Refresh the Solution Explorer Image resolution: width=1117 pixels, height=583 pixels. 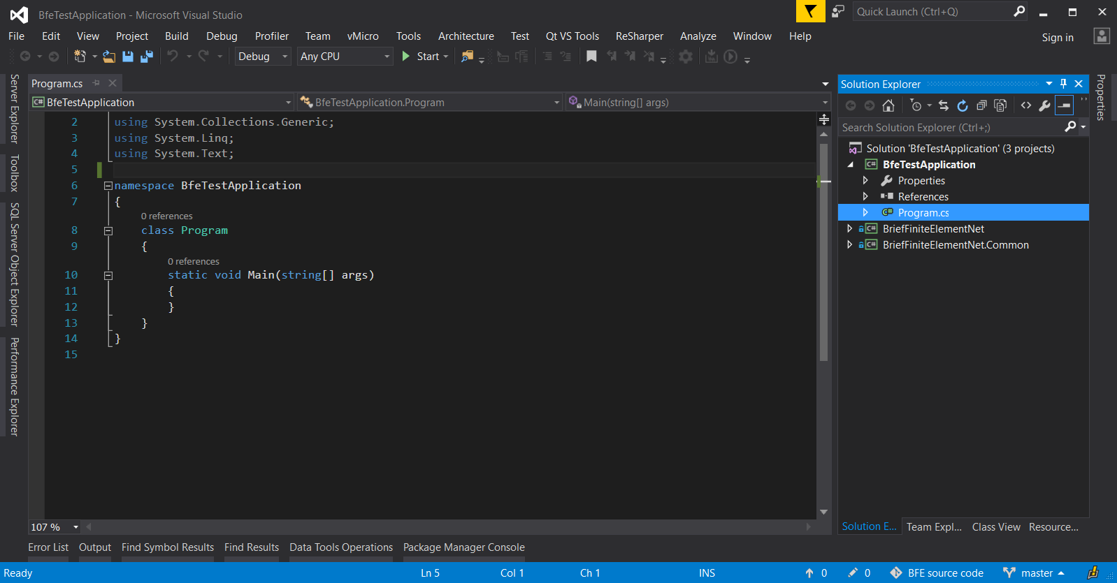[963, 105]
